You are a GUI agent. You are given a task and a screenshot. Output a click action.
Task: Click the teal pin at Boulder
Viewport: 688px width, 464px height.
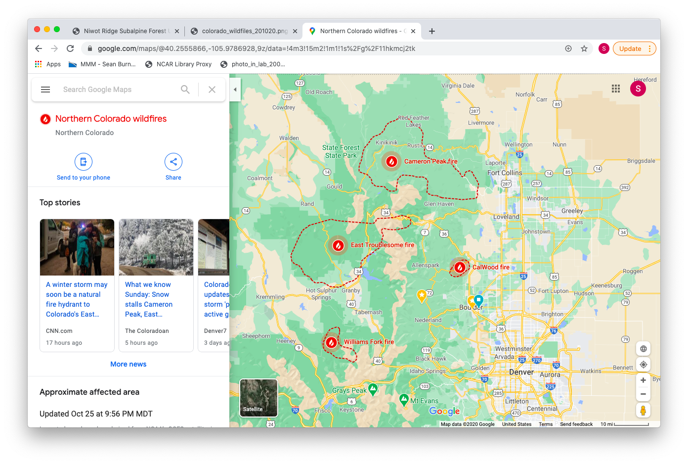(x=478, y=300)
